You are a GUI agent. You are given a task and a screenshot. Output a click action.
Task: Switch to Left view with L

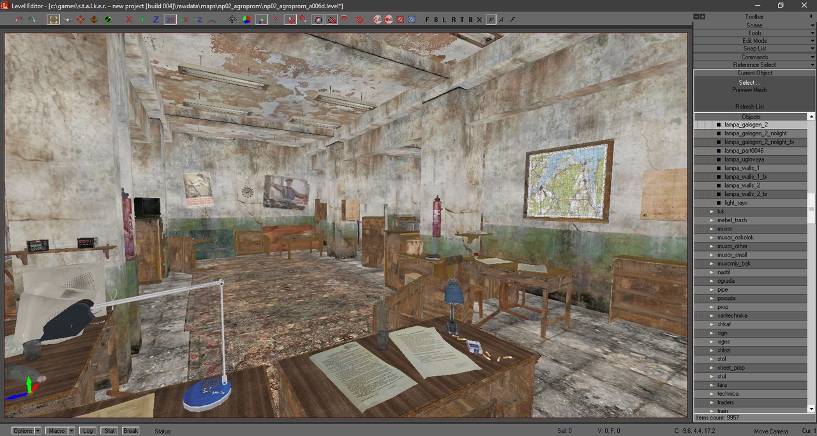tap(445, 20)
